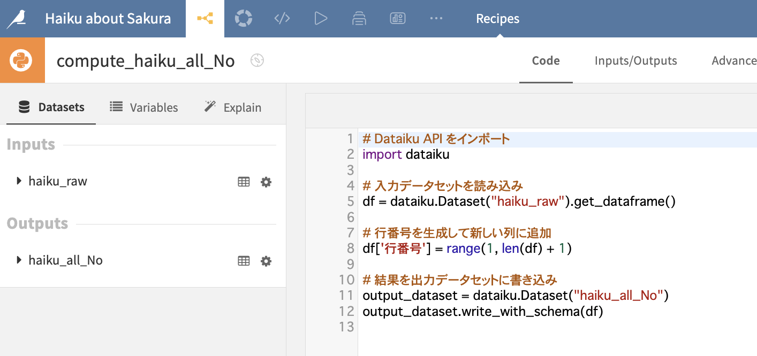Open the Recipes menu

click(498, 19)
